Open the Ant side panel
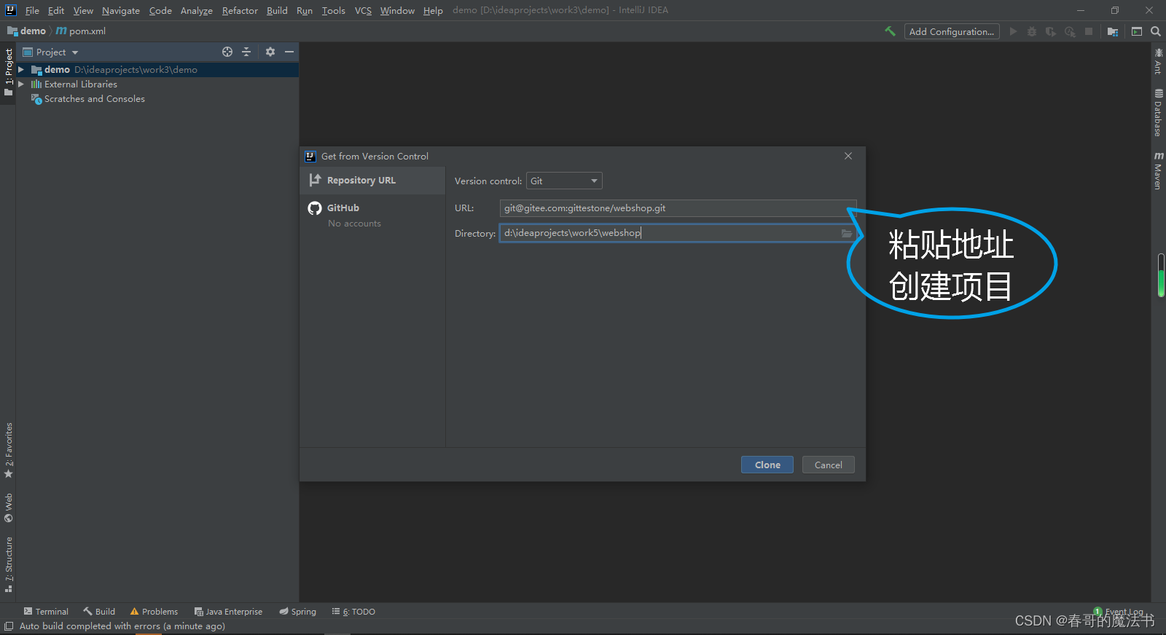The height and width of the screenshot is (635, 1166). coord(1158,61)
